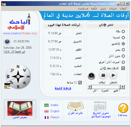Click the photo gallery (معرض الصور) link
This screenshot has height=127, width=131.
coord(20,118)
